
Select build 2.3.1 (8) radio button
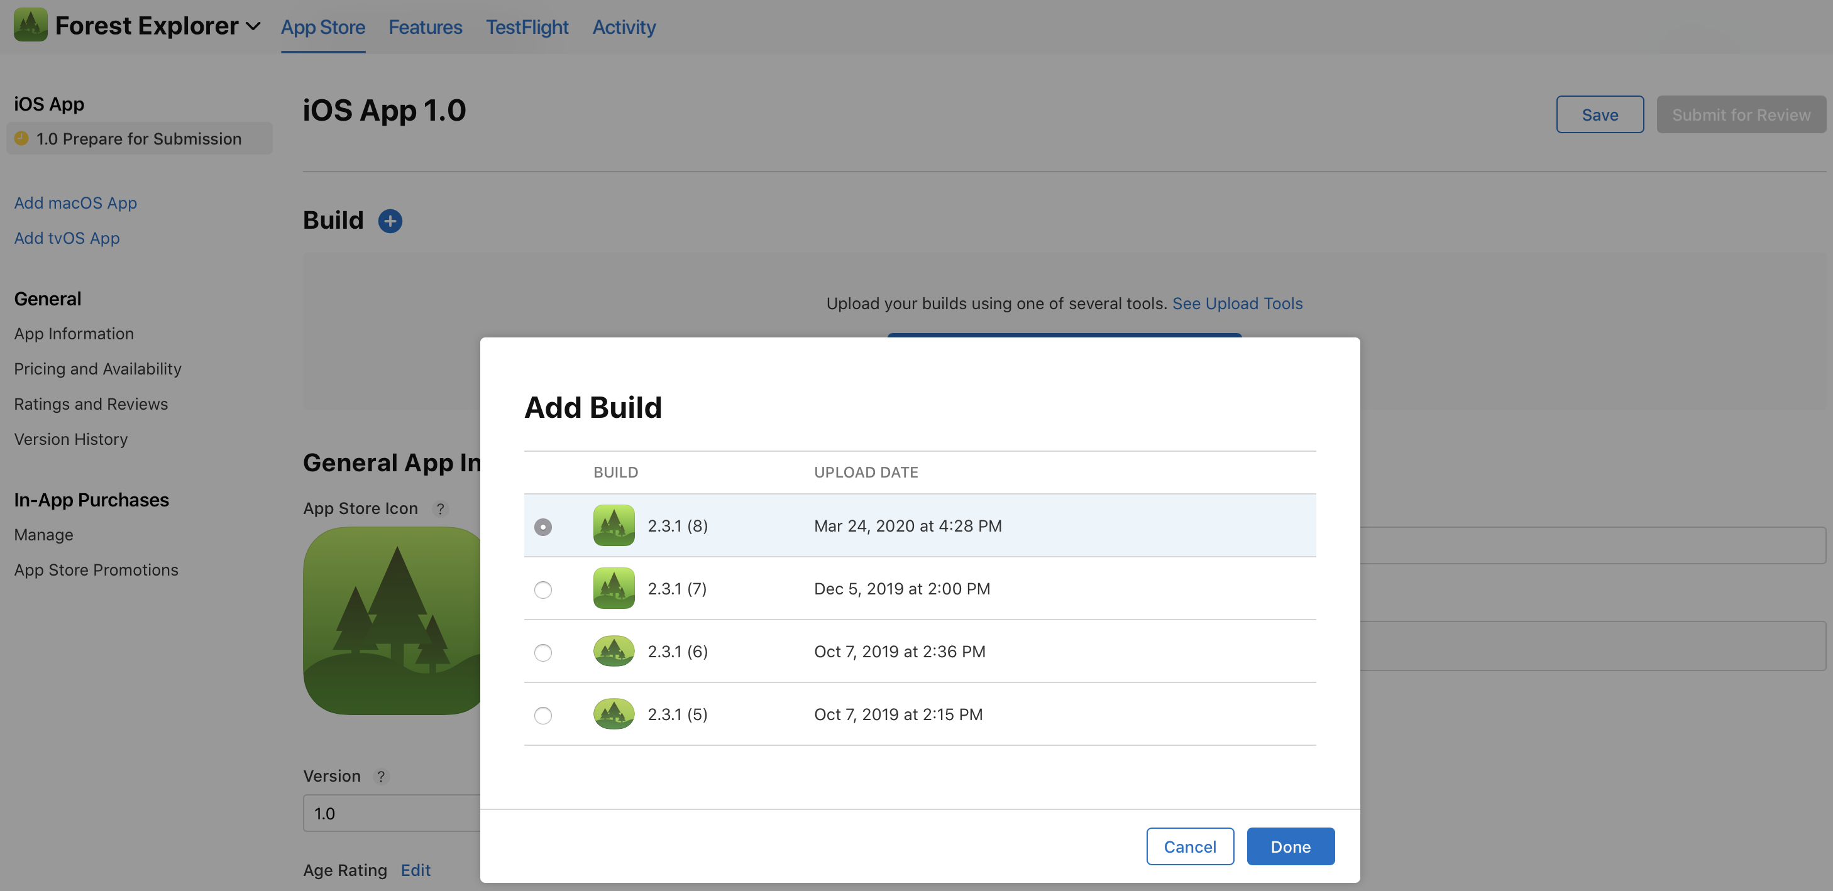542,525
